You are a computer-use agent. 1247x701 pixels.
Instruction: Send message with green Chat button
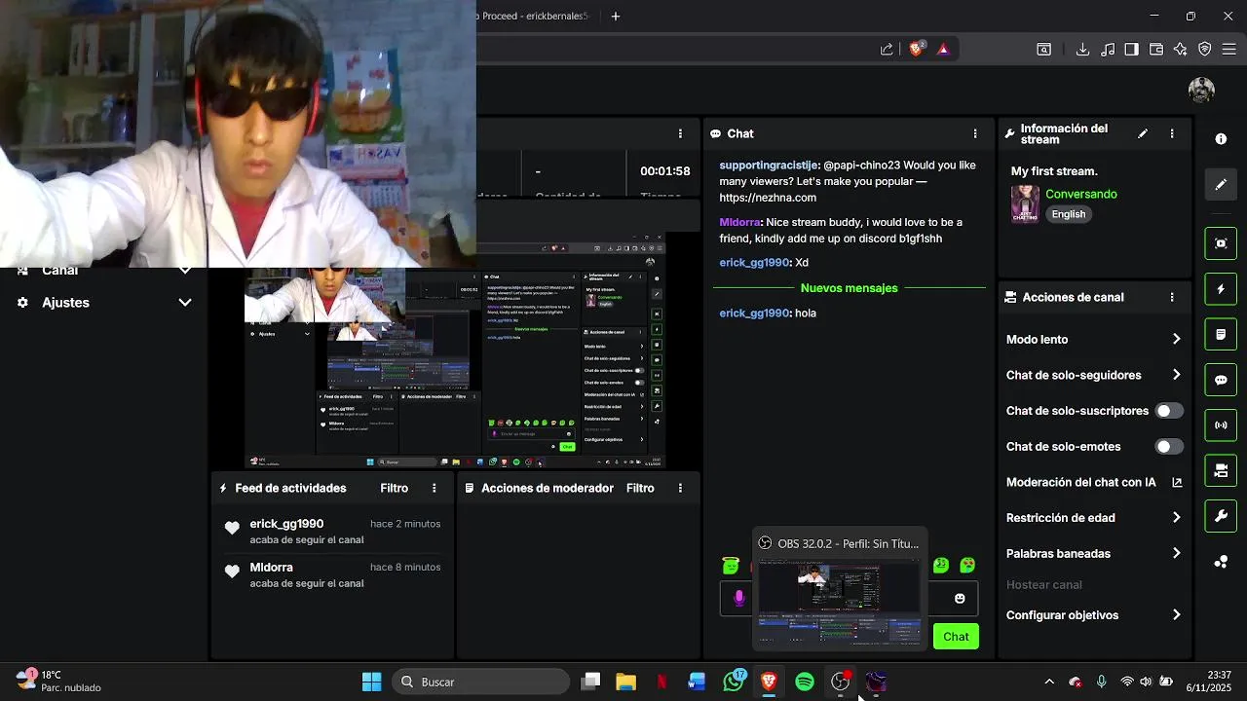[956, 637]
